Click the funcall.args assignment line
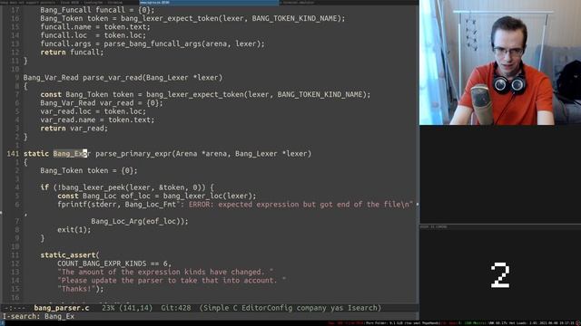 pyautogui.click(x=153, y=43)
